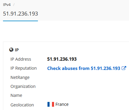The image size is (129, 110).
Task: Open the IPv4 breadcrumb link
Action: (x=7, y=5)
